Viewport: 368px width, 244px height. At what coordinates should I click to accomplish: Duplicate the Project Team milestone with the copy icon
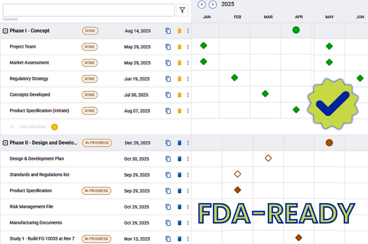coord(168,47)
